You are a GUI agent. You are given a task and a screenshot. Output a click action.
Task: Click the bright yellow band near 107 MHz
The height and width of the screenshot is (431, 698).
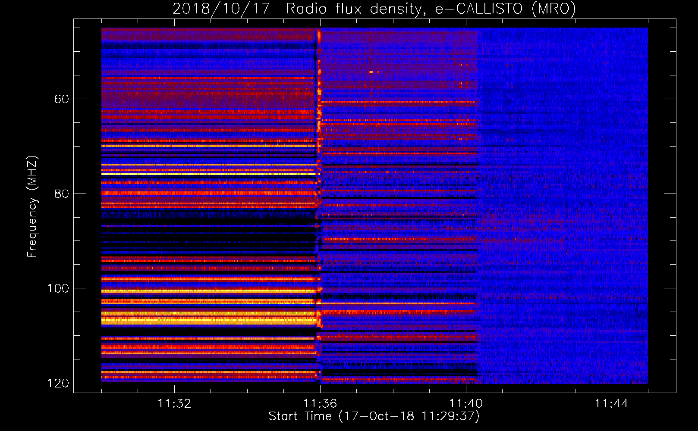209,320
